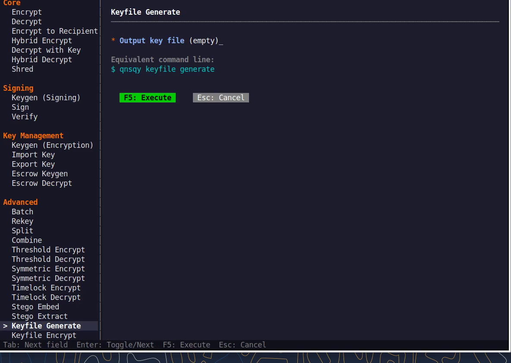The height and width of the screenshot is (363, 511).
Task: Open Stego Extract
Action: [40, 316]
